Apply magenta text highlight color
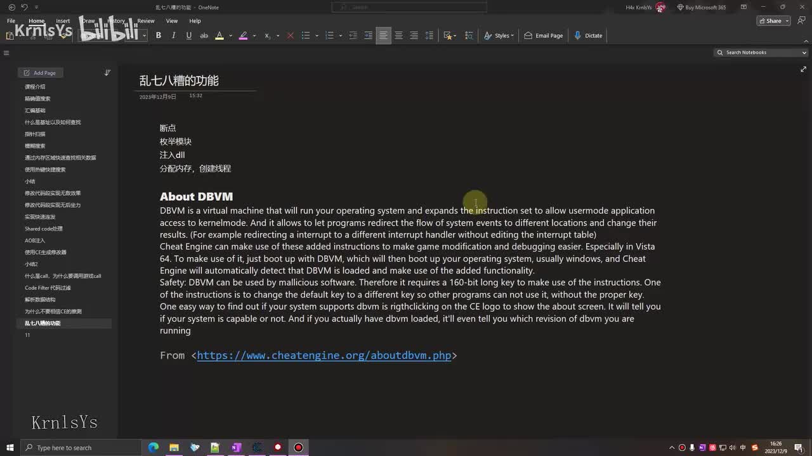812x456 pixels. 243,35
